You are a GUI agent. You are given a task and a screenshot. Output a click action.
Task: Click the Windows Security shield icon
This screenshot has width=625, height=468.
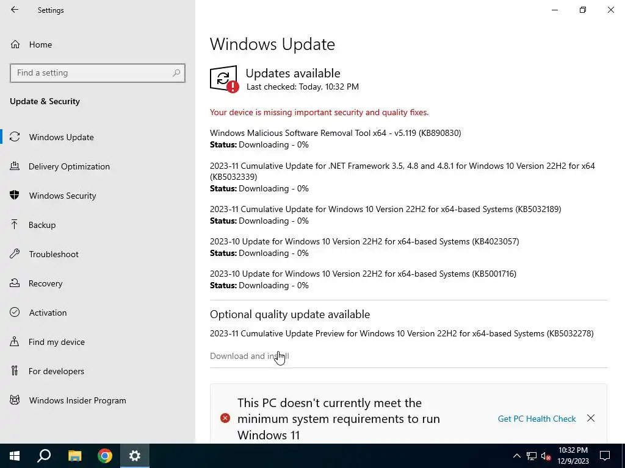(x=15, y=195)
